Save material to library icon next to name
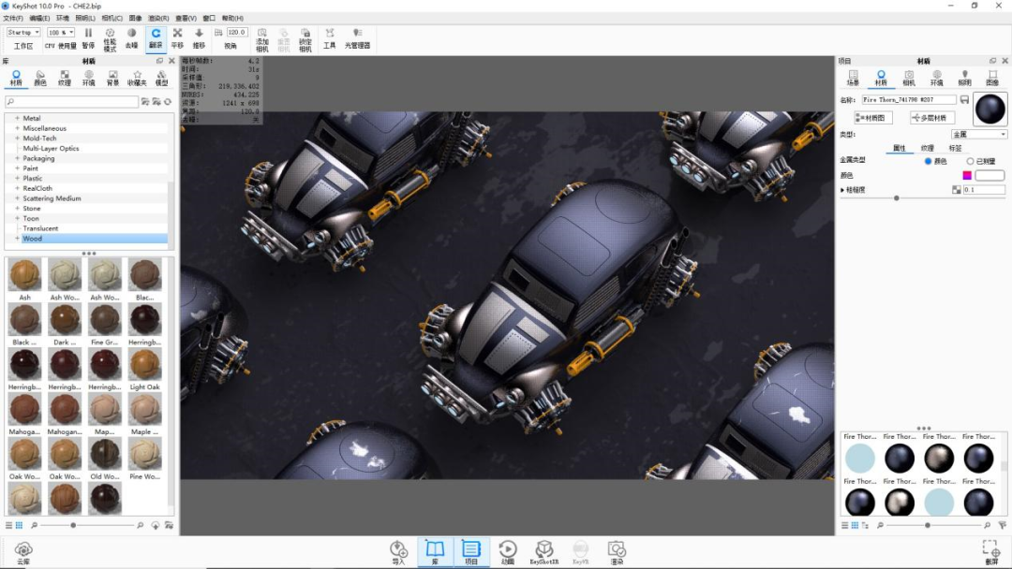The image size is (1012, 569). pos(964,100)
